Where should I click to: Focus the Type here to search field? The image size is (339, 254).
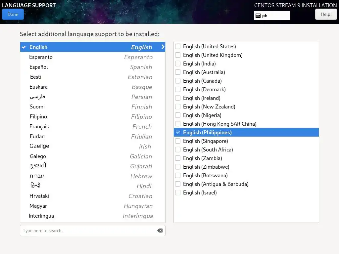[x=93, y=231]
